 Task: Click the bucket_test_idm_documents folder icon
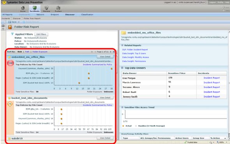pos(9,98)
